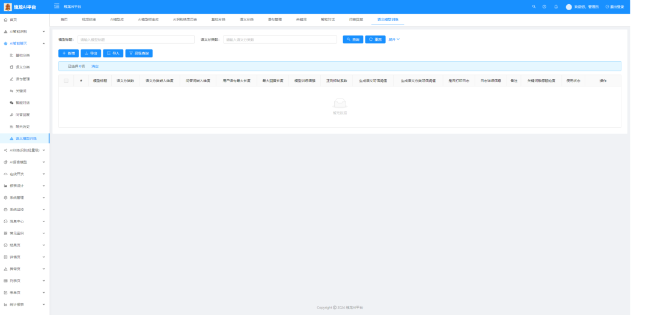Screen dimensions: 649x315
Task: Click the 新增 add button
Action: click(x=69, y=53)
